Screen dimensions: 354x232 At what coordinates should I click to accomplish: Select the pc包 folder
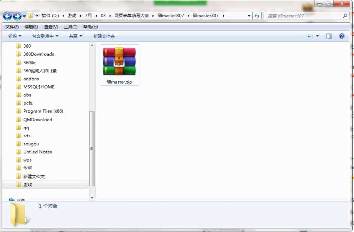point(28,103)
